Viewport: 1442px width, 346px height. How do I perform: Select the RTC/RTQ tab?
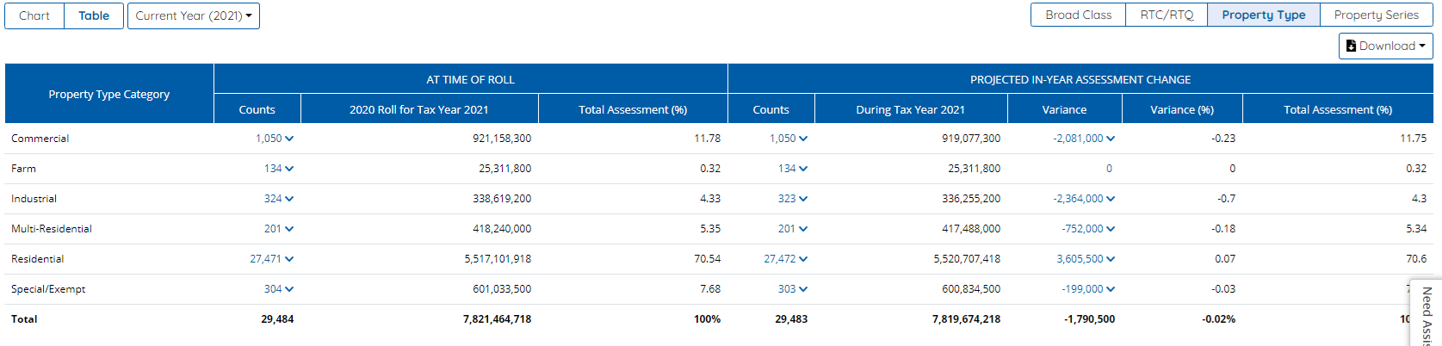click(1167, 15)
